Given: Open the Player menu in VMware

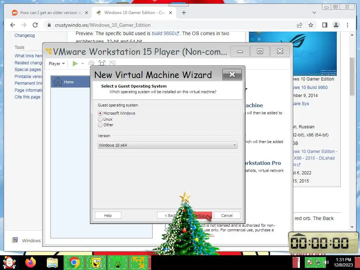Looking at the screenshot, I should click(57, 64).
